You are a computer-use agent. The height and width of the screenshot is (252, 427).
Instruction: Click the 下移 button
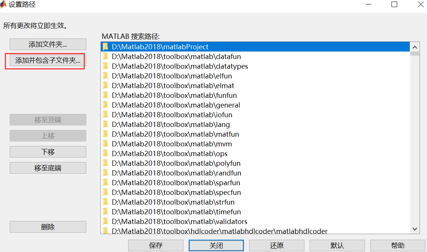point(48,152)
